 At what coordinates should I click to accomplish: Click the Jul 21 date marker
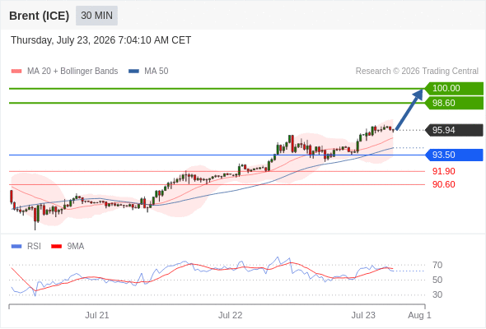[97, 315]
